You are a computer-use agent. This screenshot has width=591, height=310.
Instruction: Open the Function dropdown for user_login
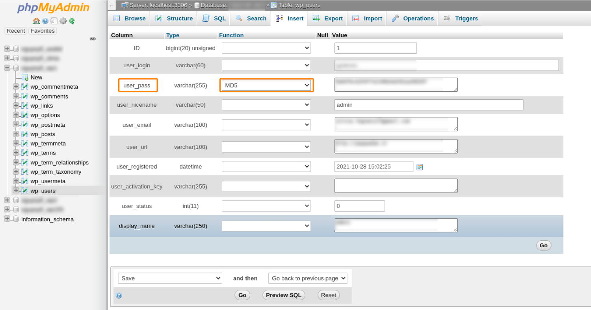click(x=266, y=65)
